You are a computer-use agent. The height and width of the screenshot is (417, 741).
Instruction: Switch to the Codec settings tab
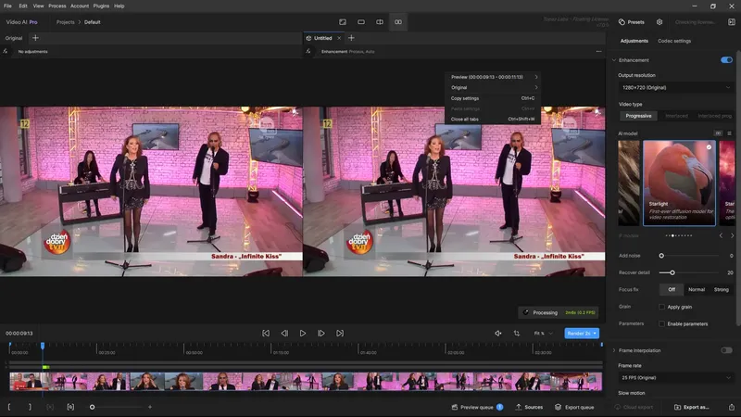[674, 41]
